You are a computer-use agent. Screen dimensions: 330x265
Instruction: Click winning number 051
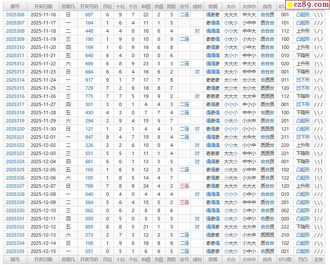[89, 251]
